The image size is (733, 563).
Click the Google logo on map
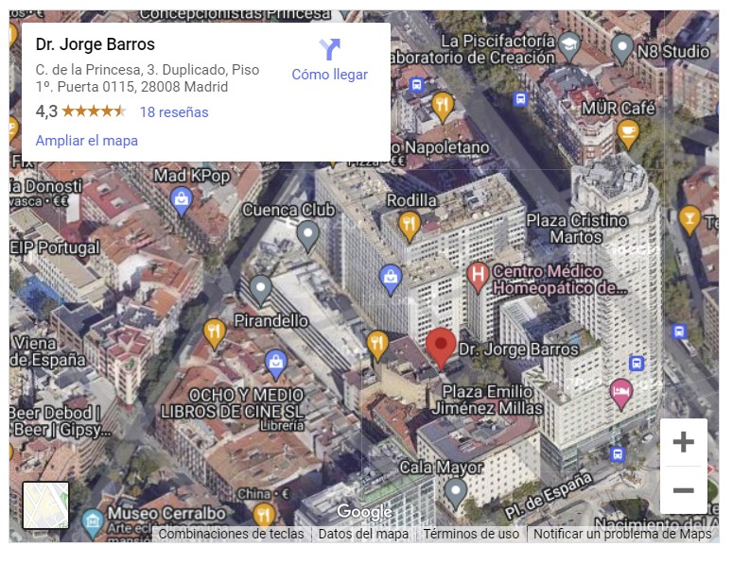(364, 512)
